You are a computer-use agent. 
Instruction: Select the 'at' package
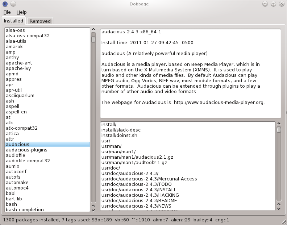47,117
